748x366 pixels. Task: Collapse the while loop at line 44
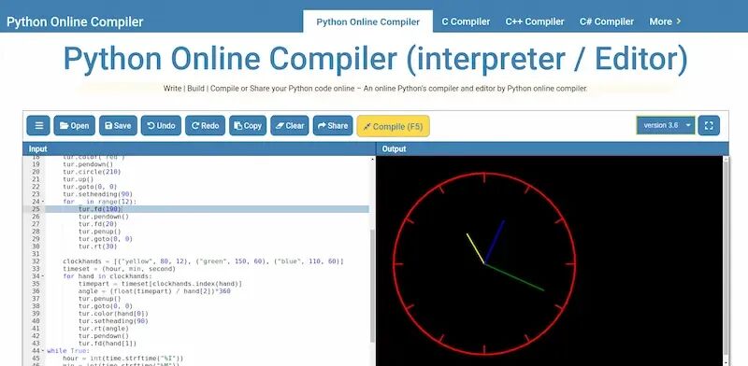[x=43, y=351]
